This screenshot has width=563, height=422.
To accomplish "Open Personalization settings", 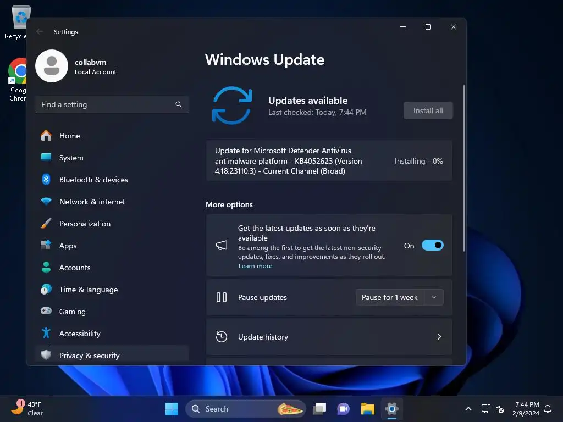I will tap(112, 224).
